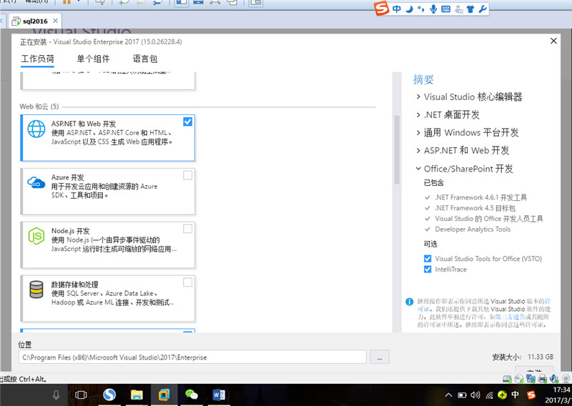This screenshot has width=572, height=406.
Task: Click the Developer Analytics Tools entry
Action: (x=473, y=229)
